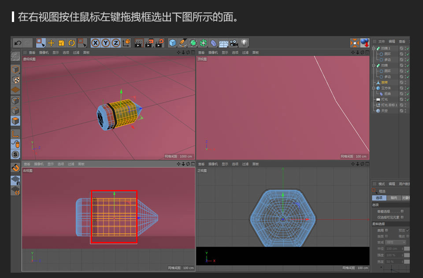Select the Move tool in the toolbar

[x=52, y=43]
